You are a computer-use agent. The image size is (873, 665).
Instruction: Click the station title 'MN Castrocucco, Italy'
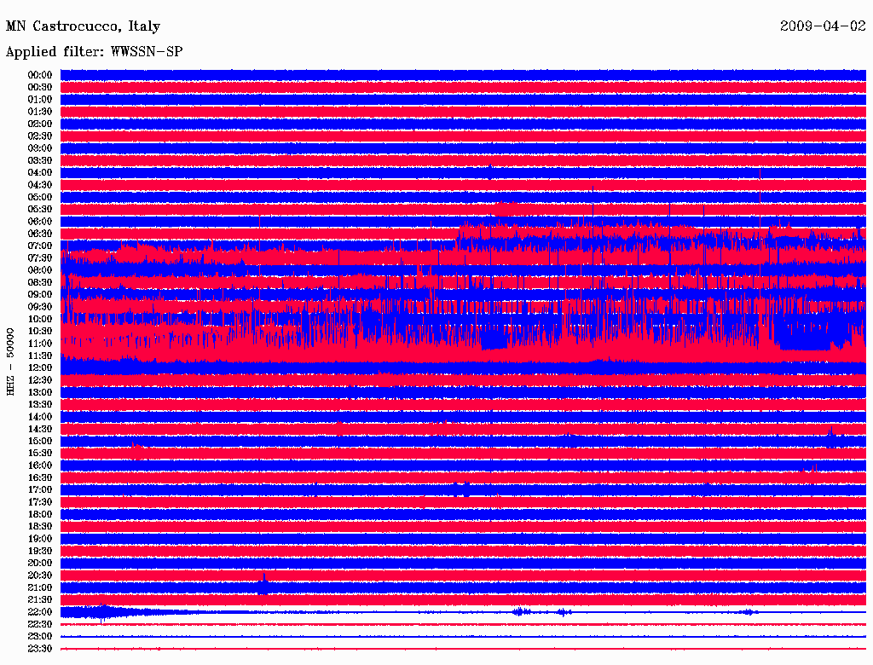83,26
